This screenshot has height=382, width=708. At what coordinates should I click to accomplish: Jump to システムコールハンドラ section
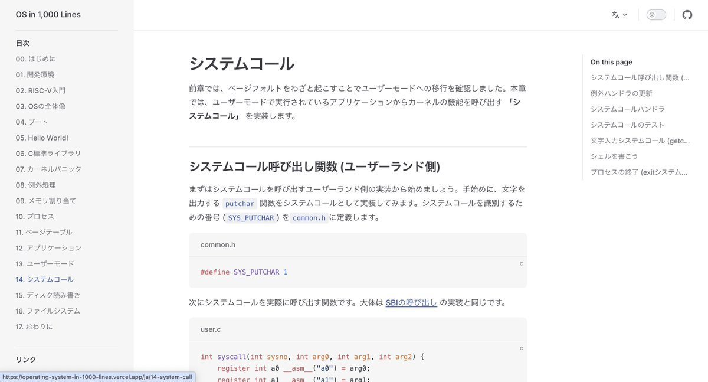click(x=628, y=109)
